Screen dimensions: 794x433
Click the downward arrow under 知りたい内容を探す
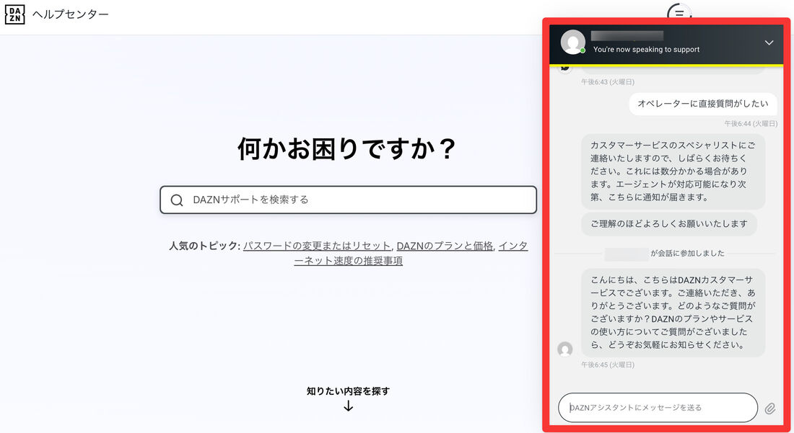click(x=349, y=406)
